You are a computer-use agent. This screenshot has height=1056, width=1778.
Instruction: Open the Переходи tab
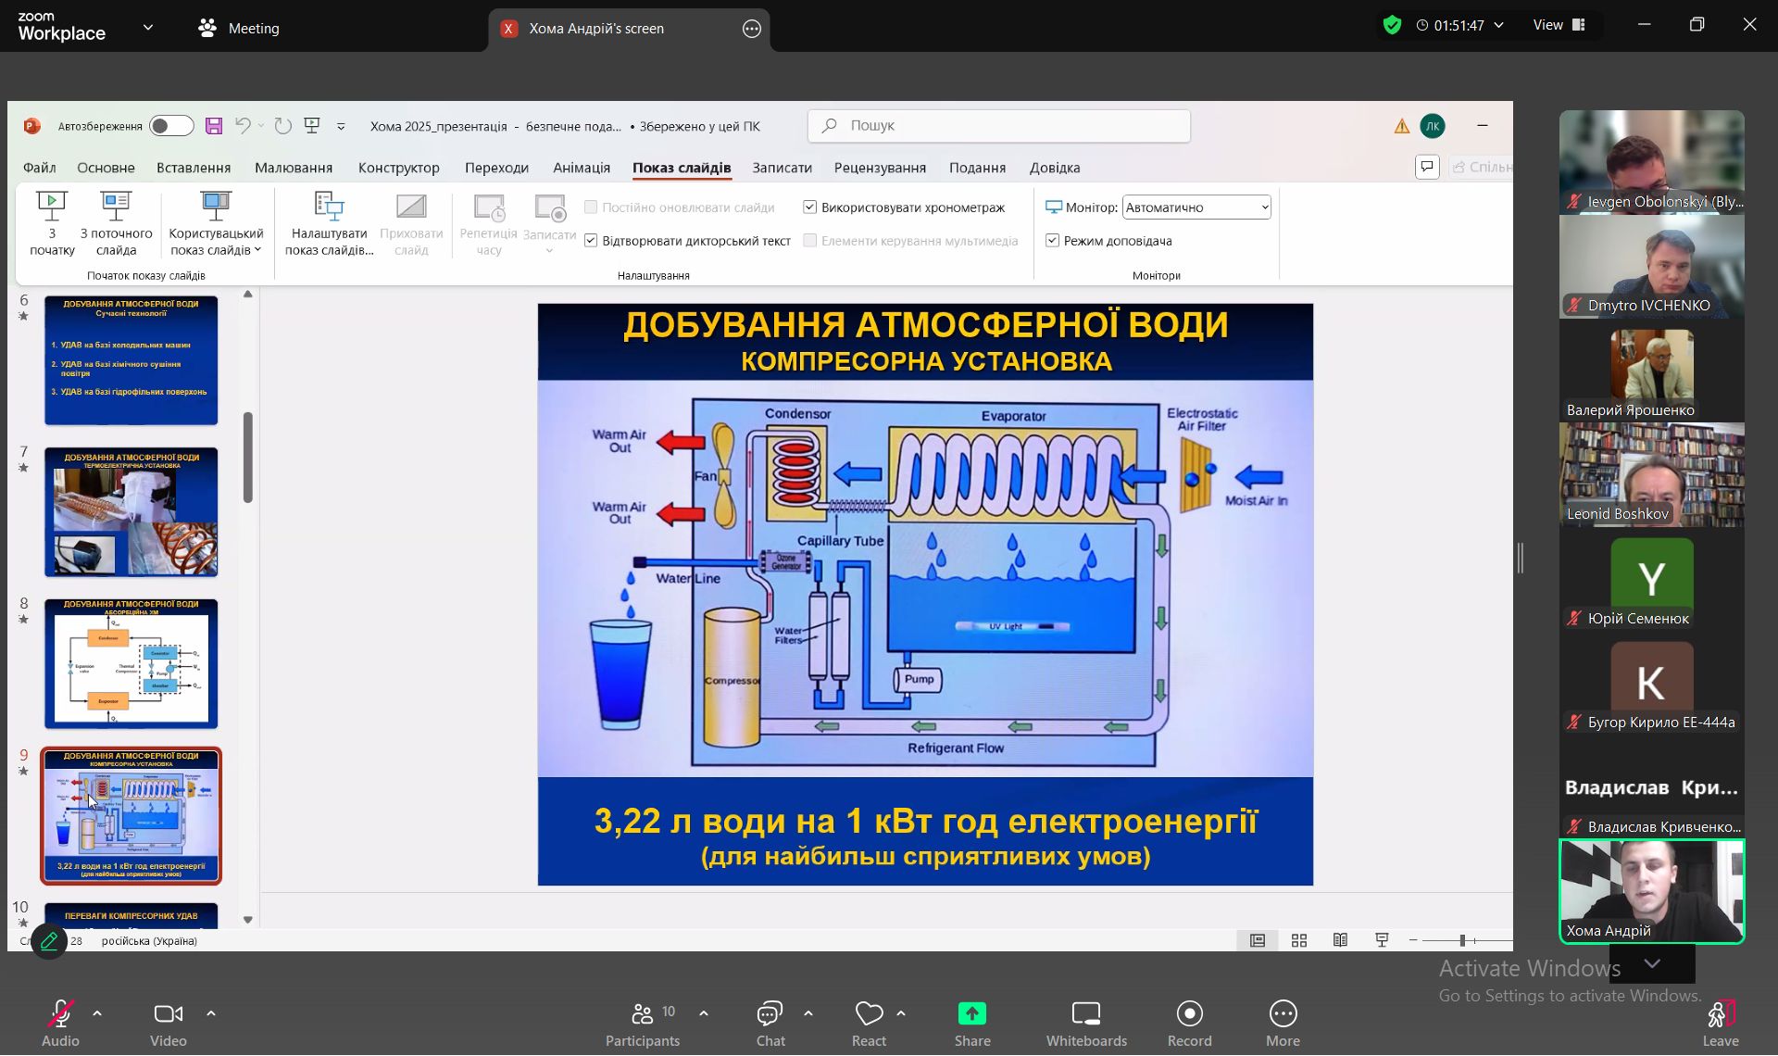tap(496, 168)
